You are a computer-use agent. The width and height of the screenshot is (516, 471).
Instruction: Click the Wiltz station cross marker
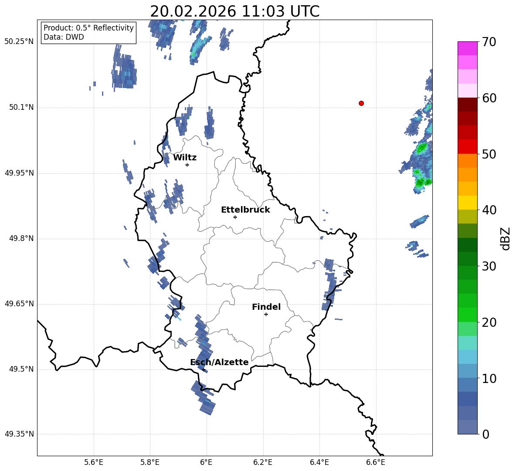pyautogui.click(x=187, y=165)
